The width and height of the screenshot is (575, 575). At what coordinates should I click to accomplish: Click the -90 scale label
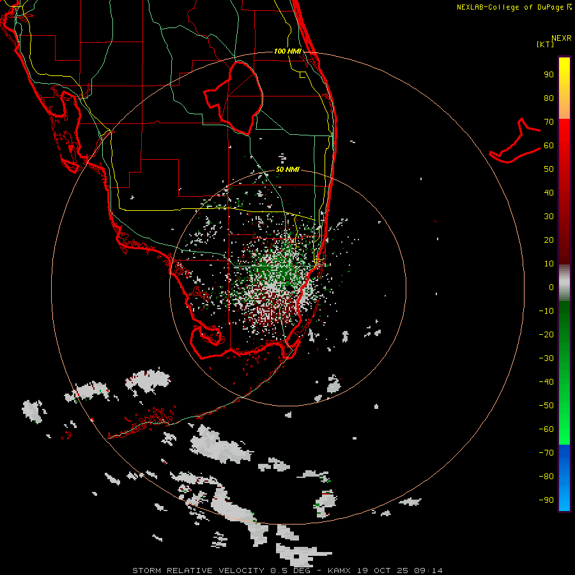(x=546, y=500)
